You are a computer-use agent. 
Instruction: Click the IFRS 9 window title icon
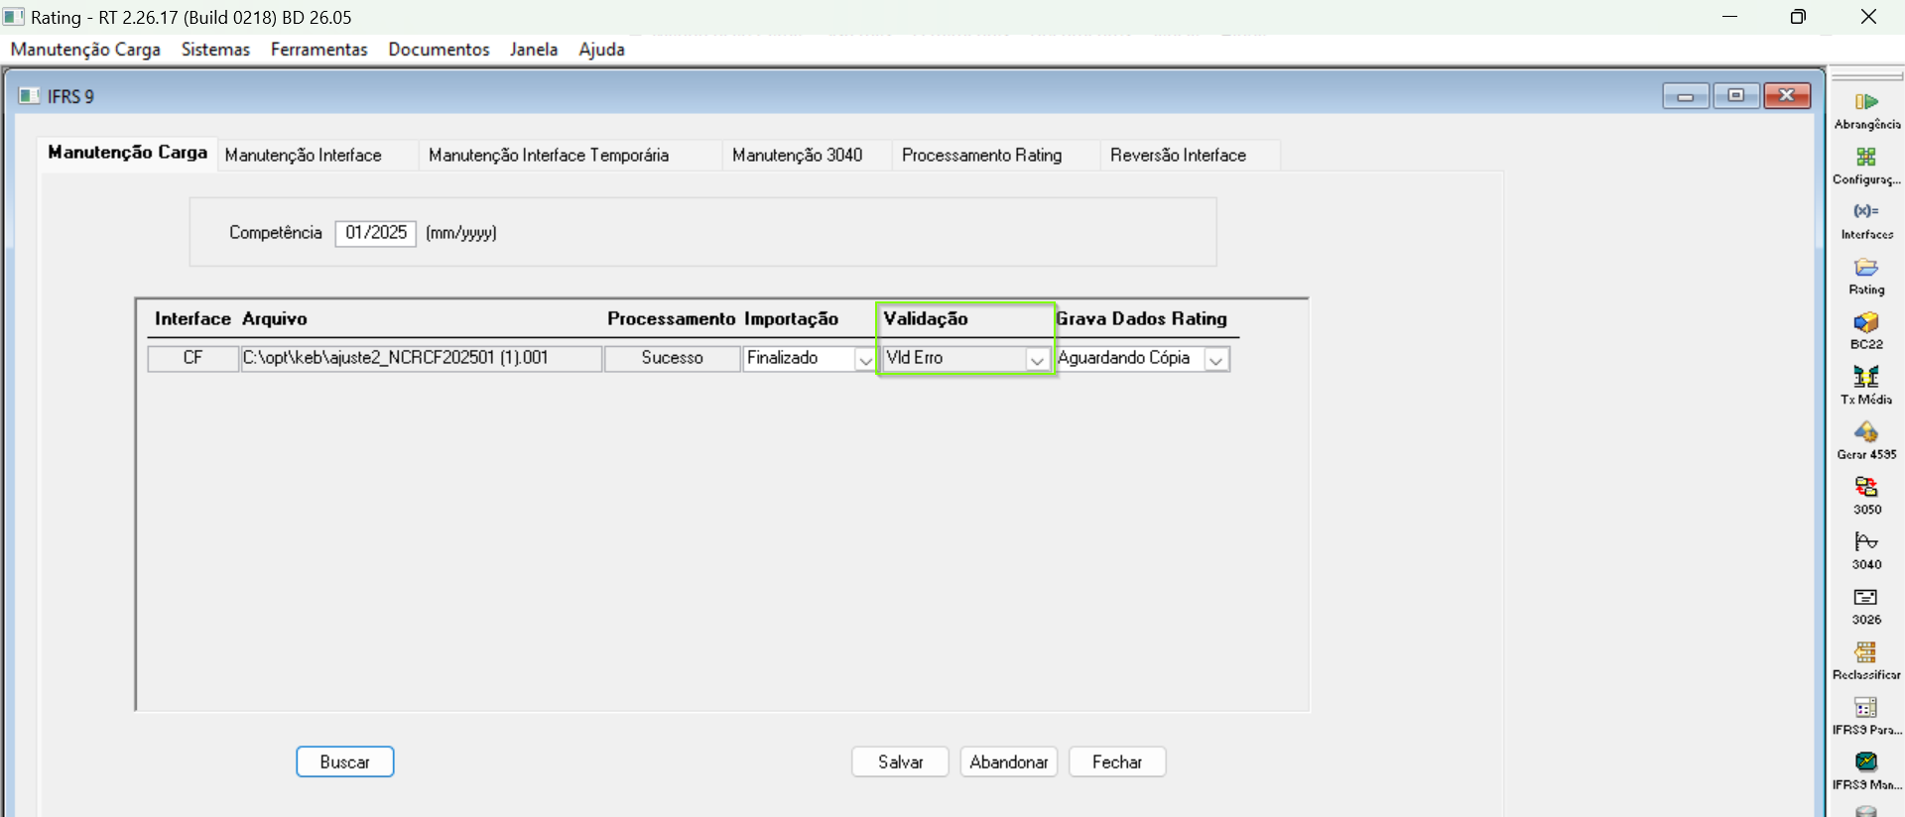[x=30, y=96]
